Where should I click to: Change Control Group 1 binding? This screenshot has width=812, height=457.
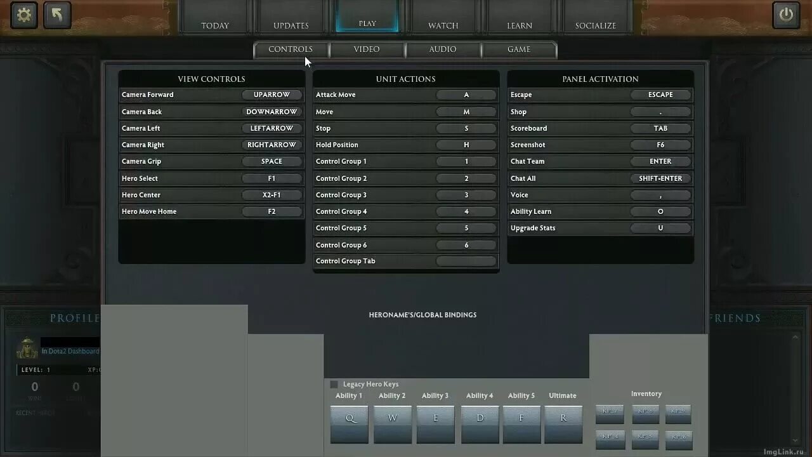click(x=466, y=161)
